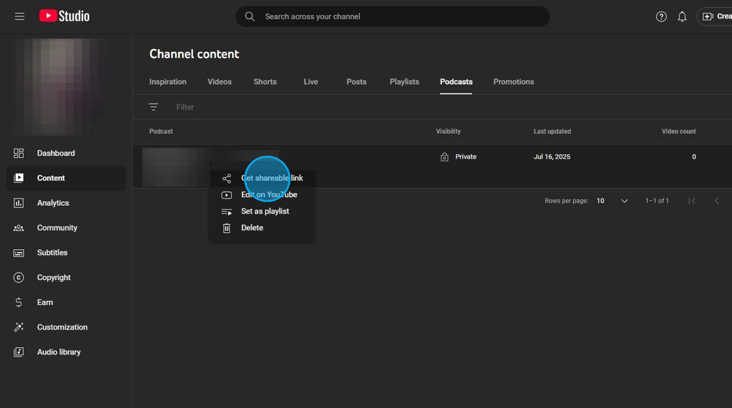Open Earn in the sidebar
Viewport: 732px width, 408px height.
(x=66, y=302)
